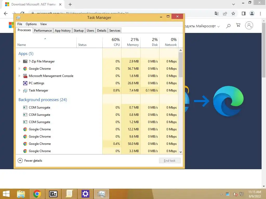Open Продукты Майкрософт dropdown
This screenshot has width=266, height=199.
[202, 26]
